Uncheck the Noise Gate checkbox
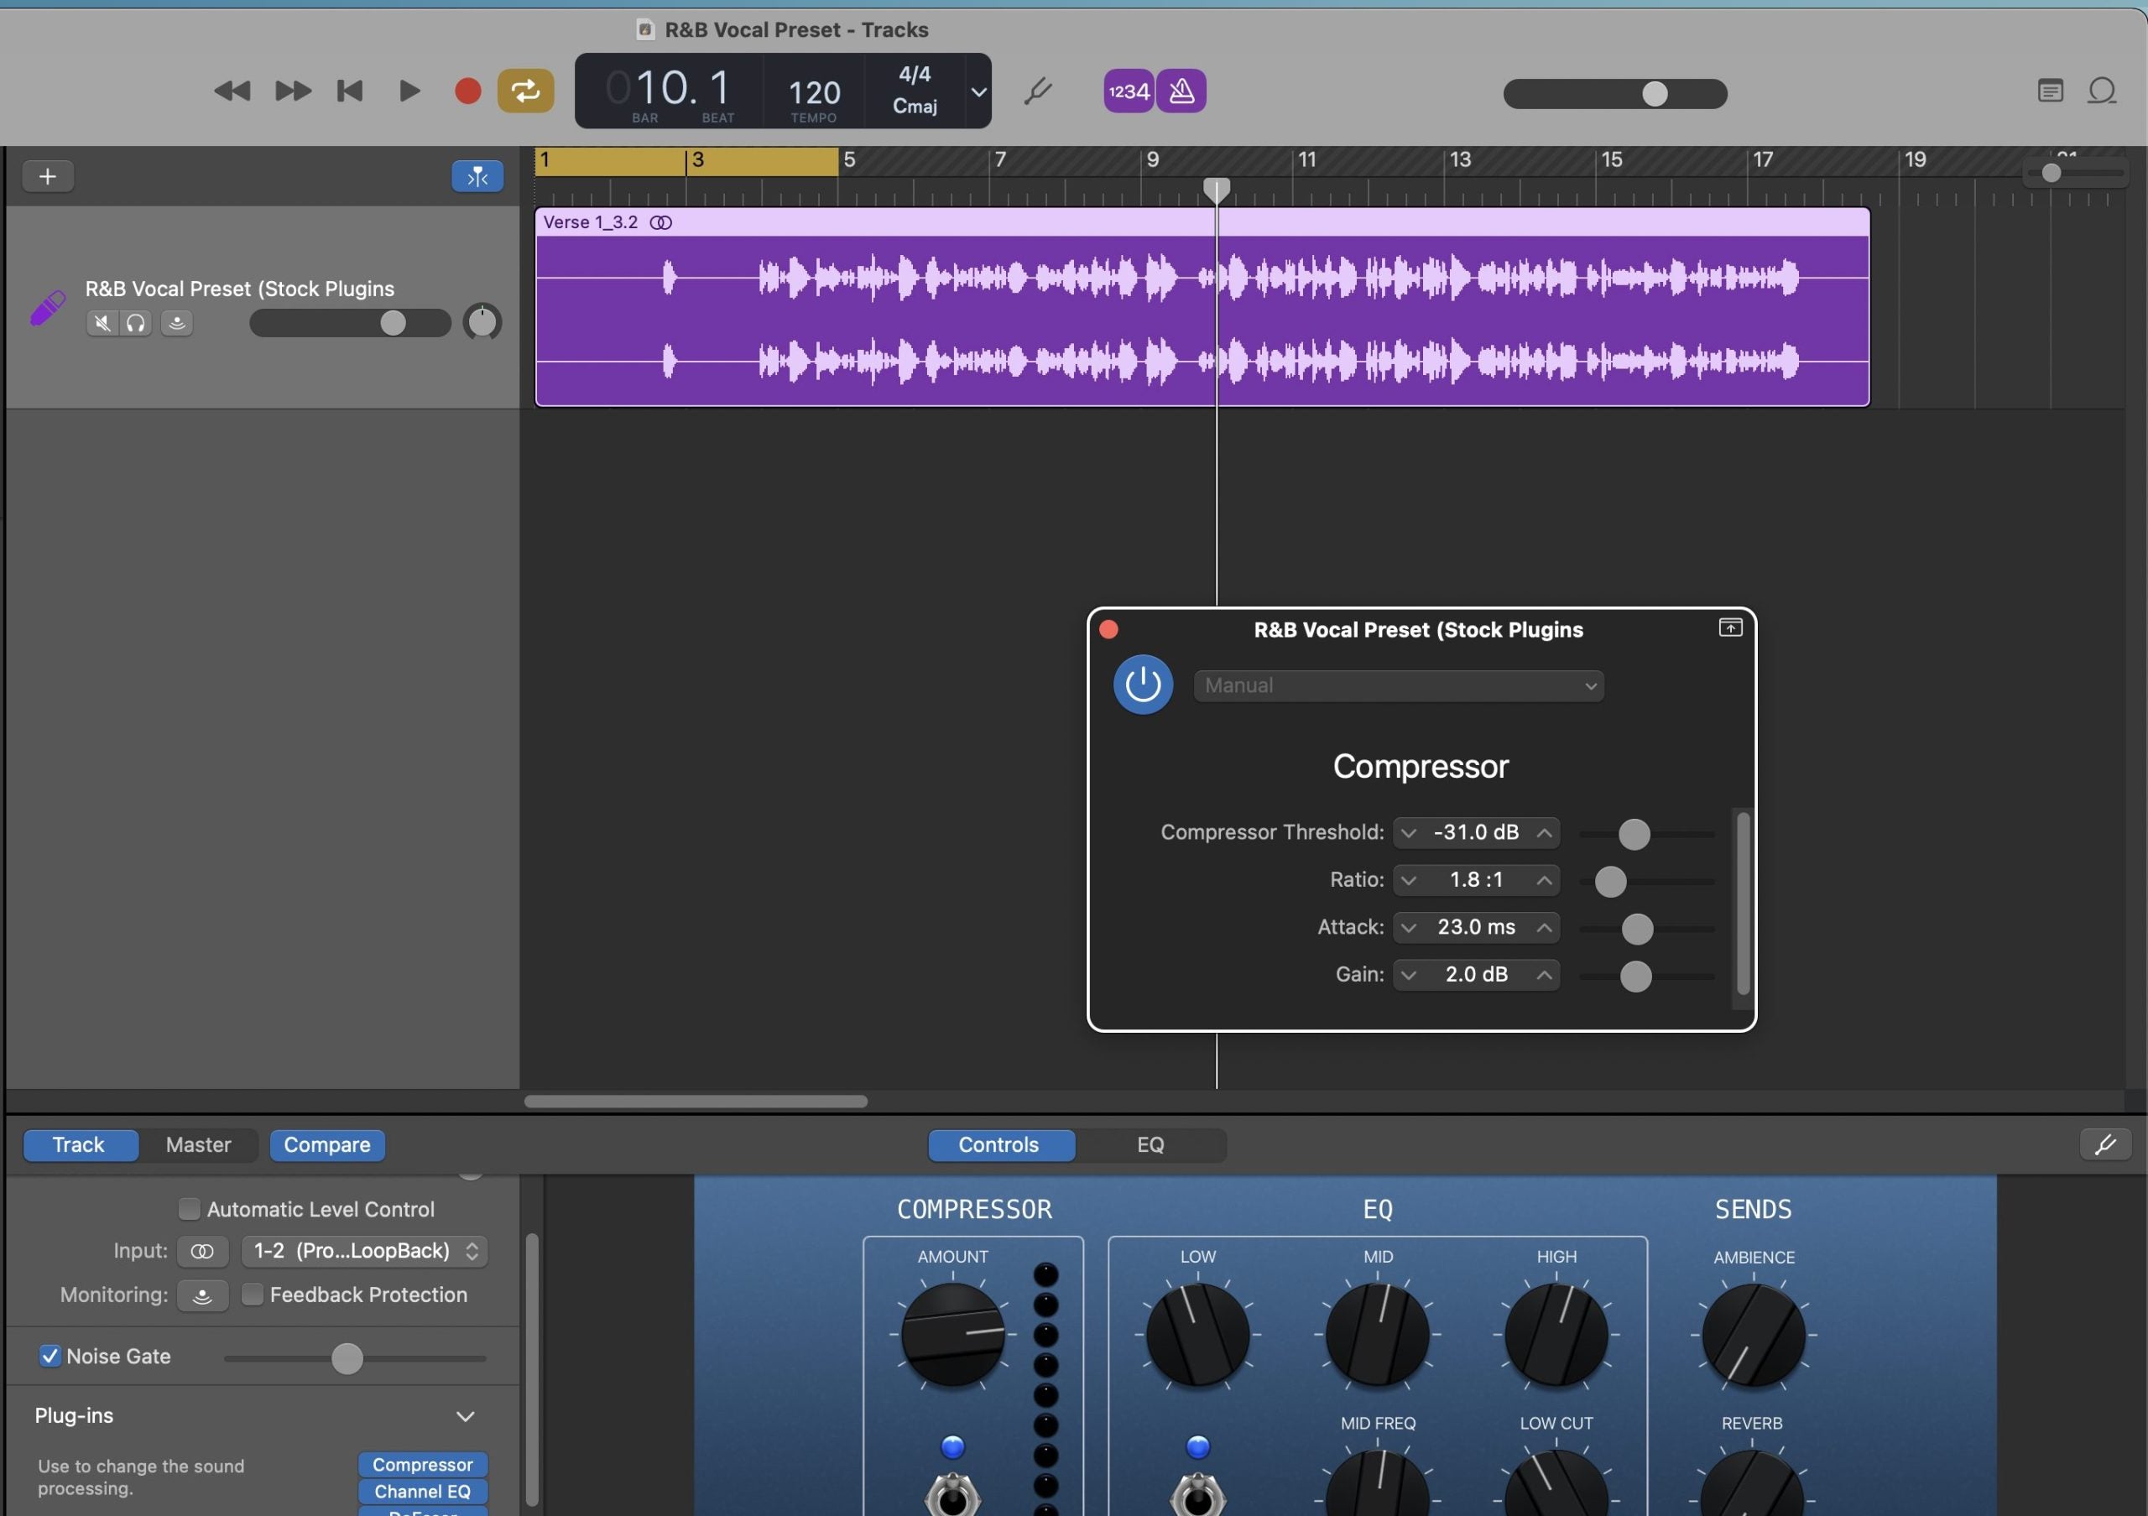Image resolution: width=2148 pixels, height=1516 pixels. pyautogui.click(x=50, y=1355)
